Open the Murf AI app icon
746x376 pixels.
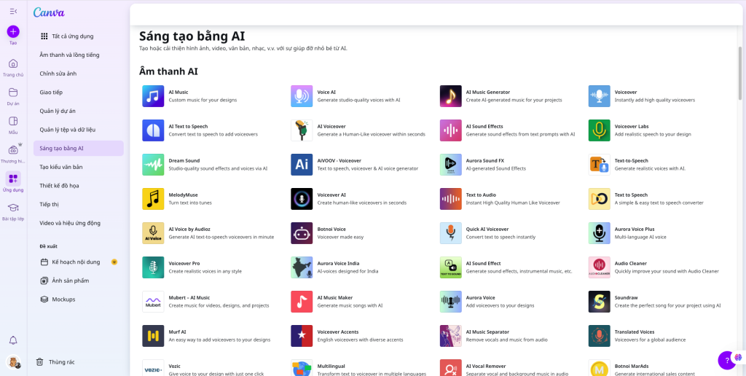[153, 336]
